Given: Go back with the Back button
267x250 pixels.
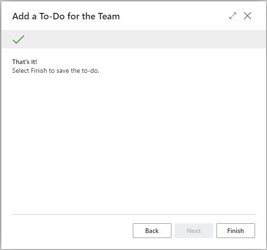Looking at the screenshot, I should 152,231.
